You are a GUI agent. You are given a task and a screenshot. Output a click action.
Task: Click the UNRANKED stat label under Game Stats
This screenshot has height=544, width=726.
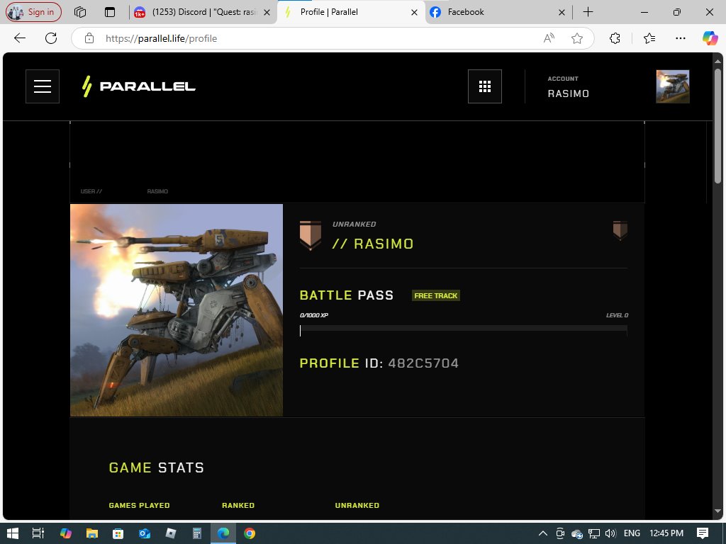pyautogui.click(x=357, y=505)
